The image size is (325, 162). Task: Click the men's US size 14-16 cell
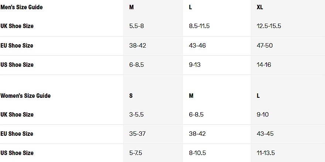[x=264, y=65]
